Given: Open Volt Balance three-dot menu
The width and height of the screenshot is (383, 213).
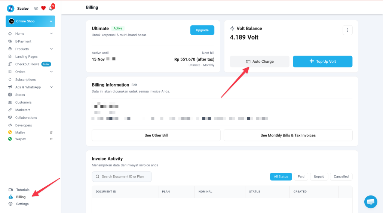Looking at the screenshot, I should click(x=347, y=30).
